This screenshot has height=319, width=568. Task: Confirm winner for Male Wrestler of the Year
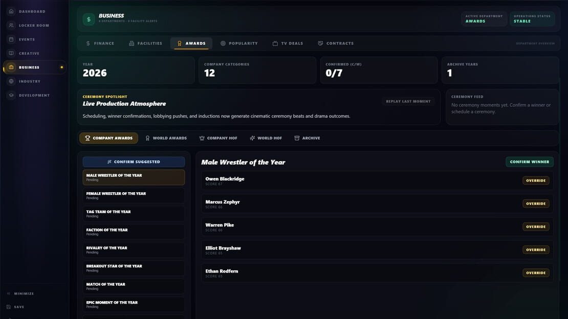pos(529,162)
